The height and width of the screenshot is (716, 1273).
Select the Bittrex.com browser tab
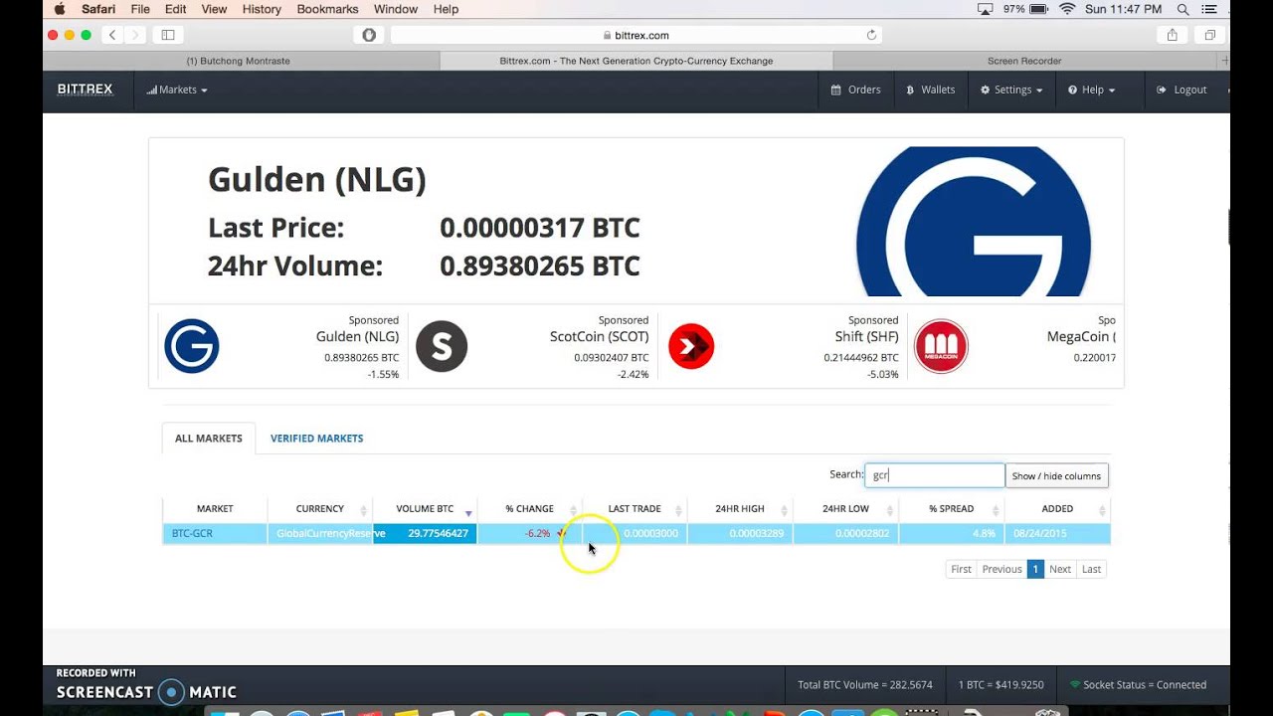pos(636,61)
